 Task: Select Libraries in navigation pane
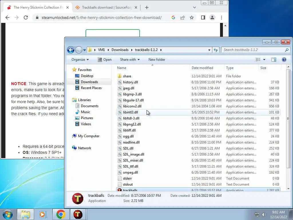pos(84,100)
